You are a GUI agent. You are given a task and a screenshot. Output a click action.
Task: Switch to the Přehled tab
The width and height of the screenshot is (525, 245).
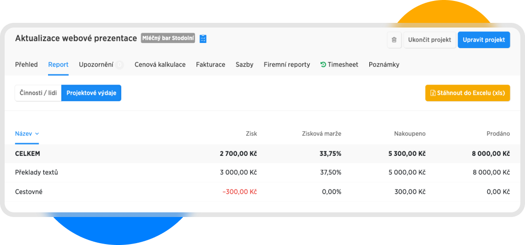[x=27, y=65]
